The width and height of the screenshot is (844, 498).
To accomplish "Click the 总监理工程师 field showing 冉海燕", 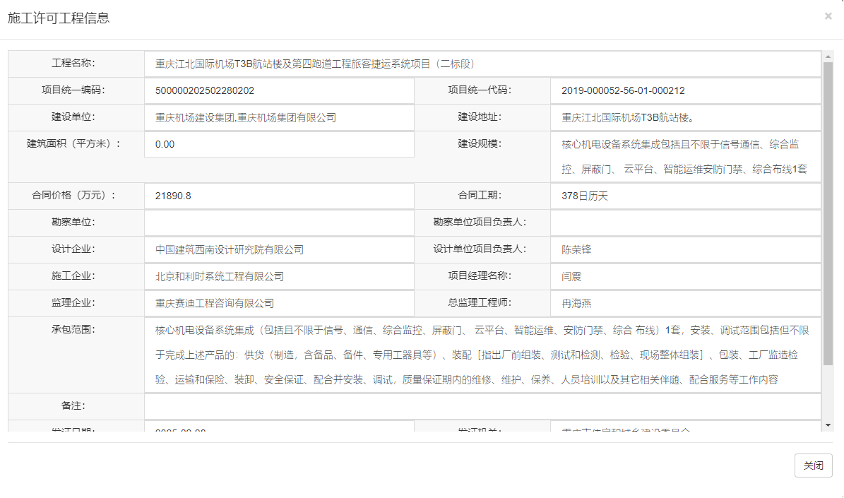I will tap(685, 304).
